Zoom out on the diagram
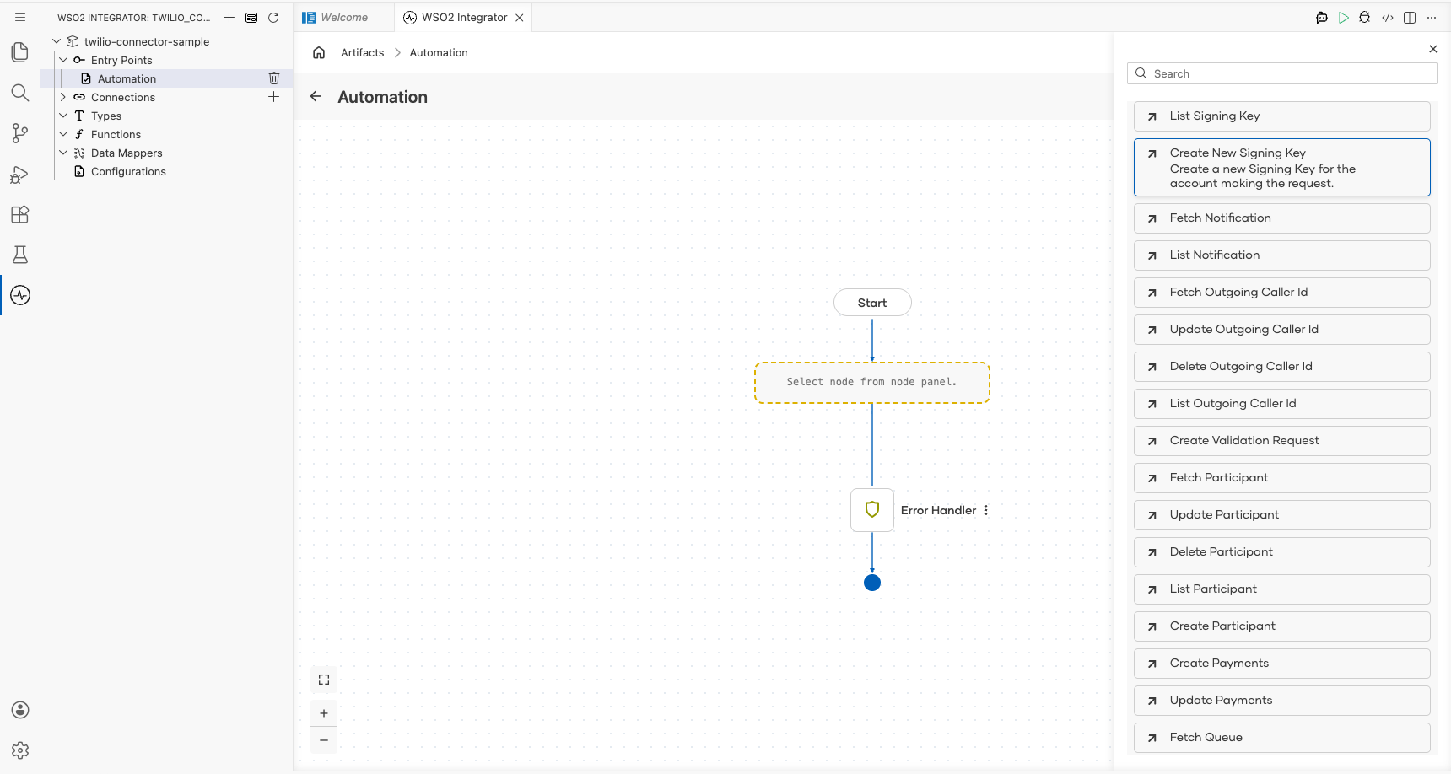Image resolution: width=1451 pixels, height=774 pixels. coord(324,740)
